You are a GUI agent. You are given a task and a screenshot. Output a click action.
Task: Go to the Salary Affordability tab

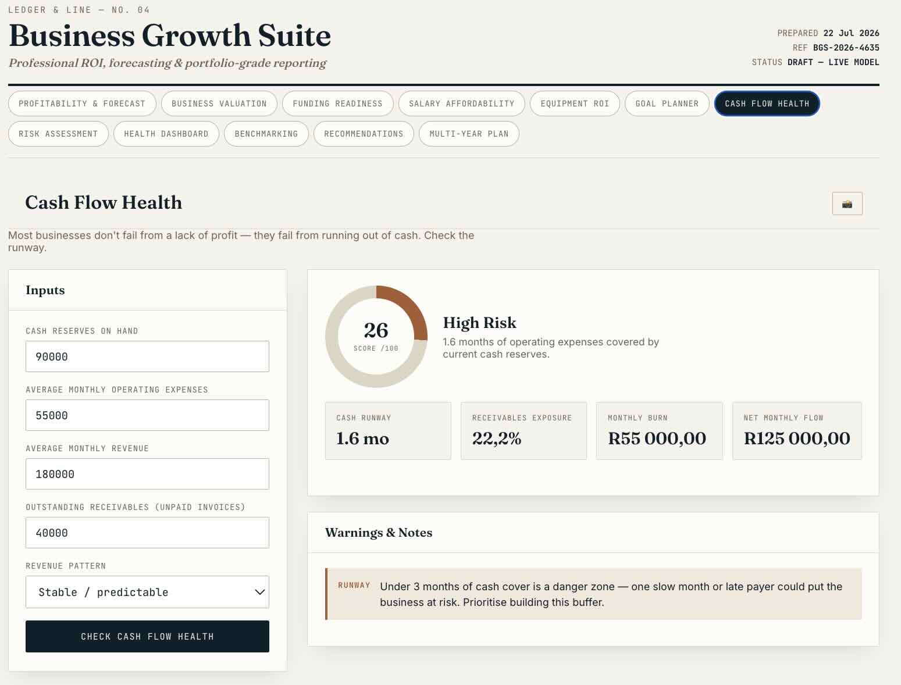pos(462,104)
